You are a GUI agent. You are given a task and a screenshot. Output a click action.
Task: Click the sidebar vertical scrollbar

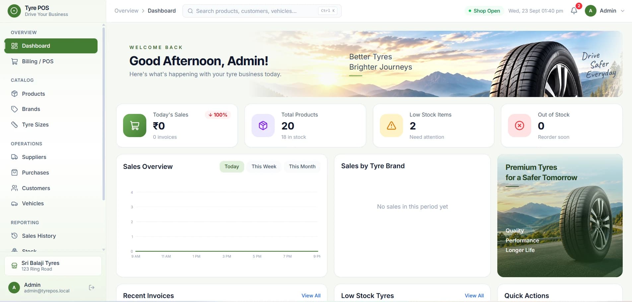(104, 114)
